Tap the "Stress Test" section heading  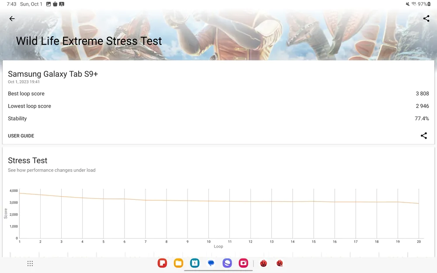tap(28, 160)
